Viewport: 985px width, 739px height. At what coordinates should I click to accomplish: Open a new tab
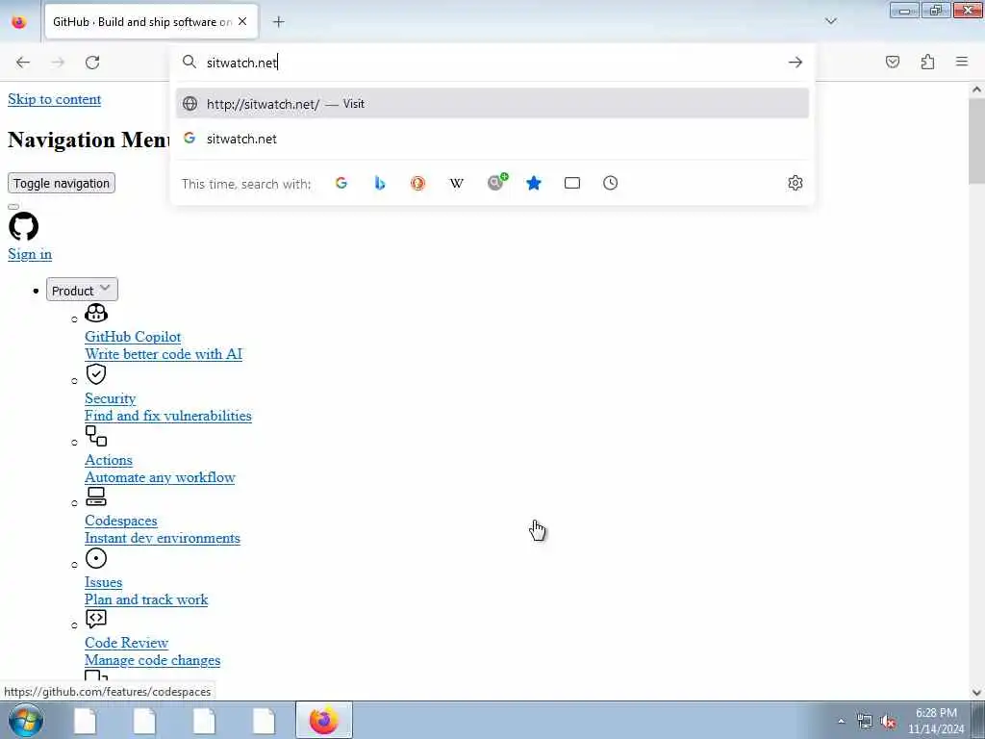click(278, 22)
